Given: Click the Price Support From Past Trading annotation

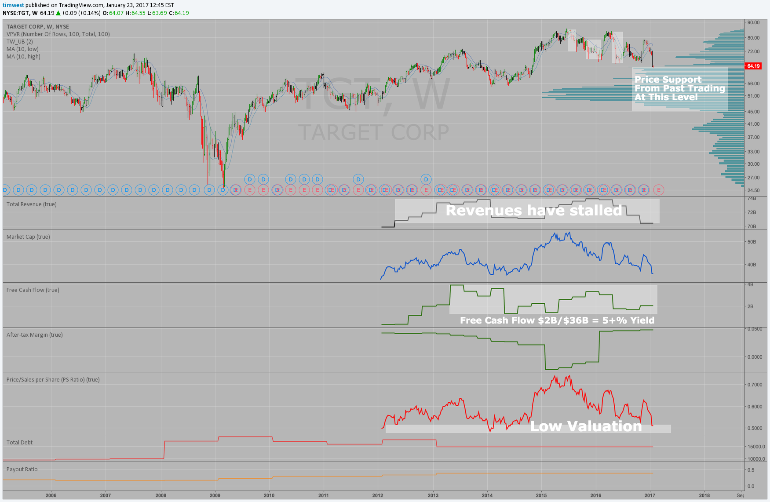Looking at the screenshot, I should click(x=679, y=88).
